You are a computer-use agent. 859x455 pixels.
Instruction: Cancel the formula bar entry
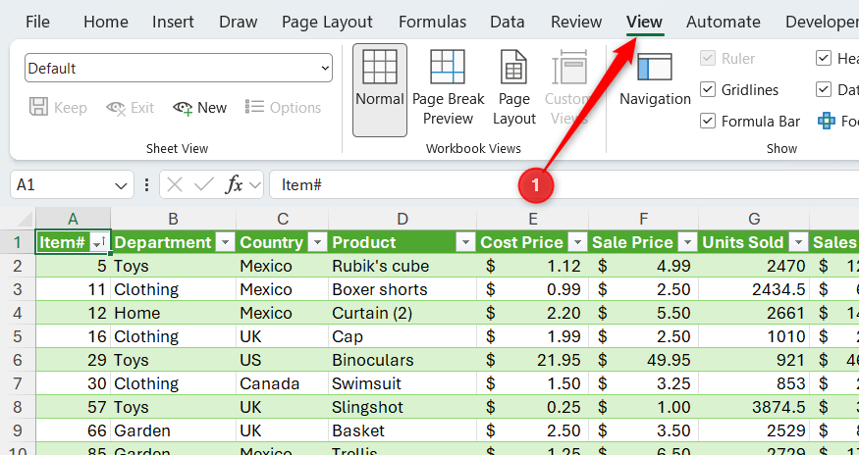click(x=174, y=185)
